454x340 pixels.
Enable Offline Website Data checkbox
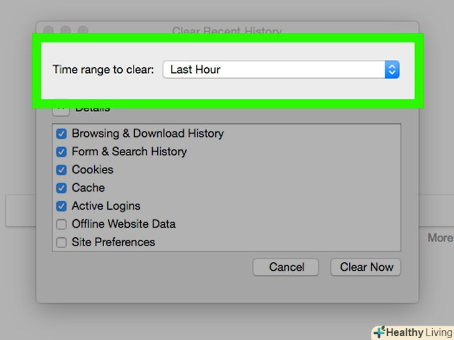point(61,224)
